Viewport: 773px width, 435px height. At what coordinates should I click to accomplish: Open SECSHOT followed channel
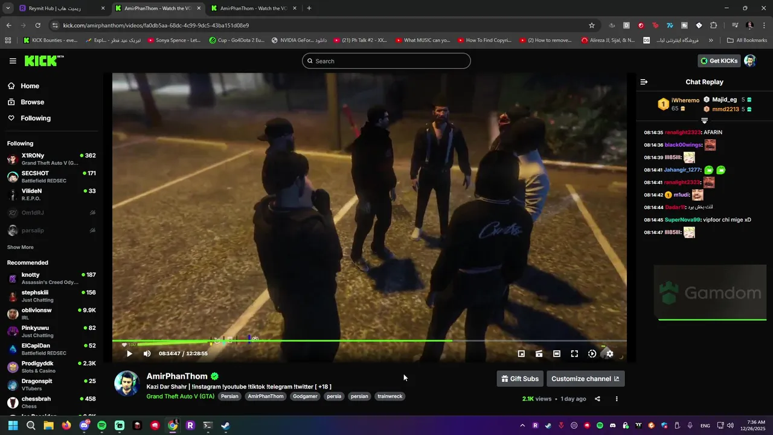coord(52,176)
